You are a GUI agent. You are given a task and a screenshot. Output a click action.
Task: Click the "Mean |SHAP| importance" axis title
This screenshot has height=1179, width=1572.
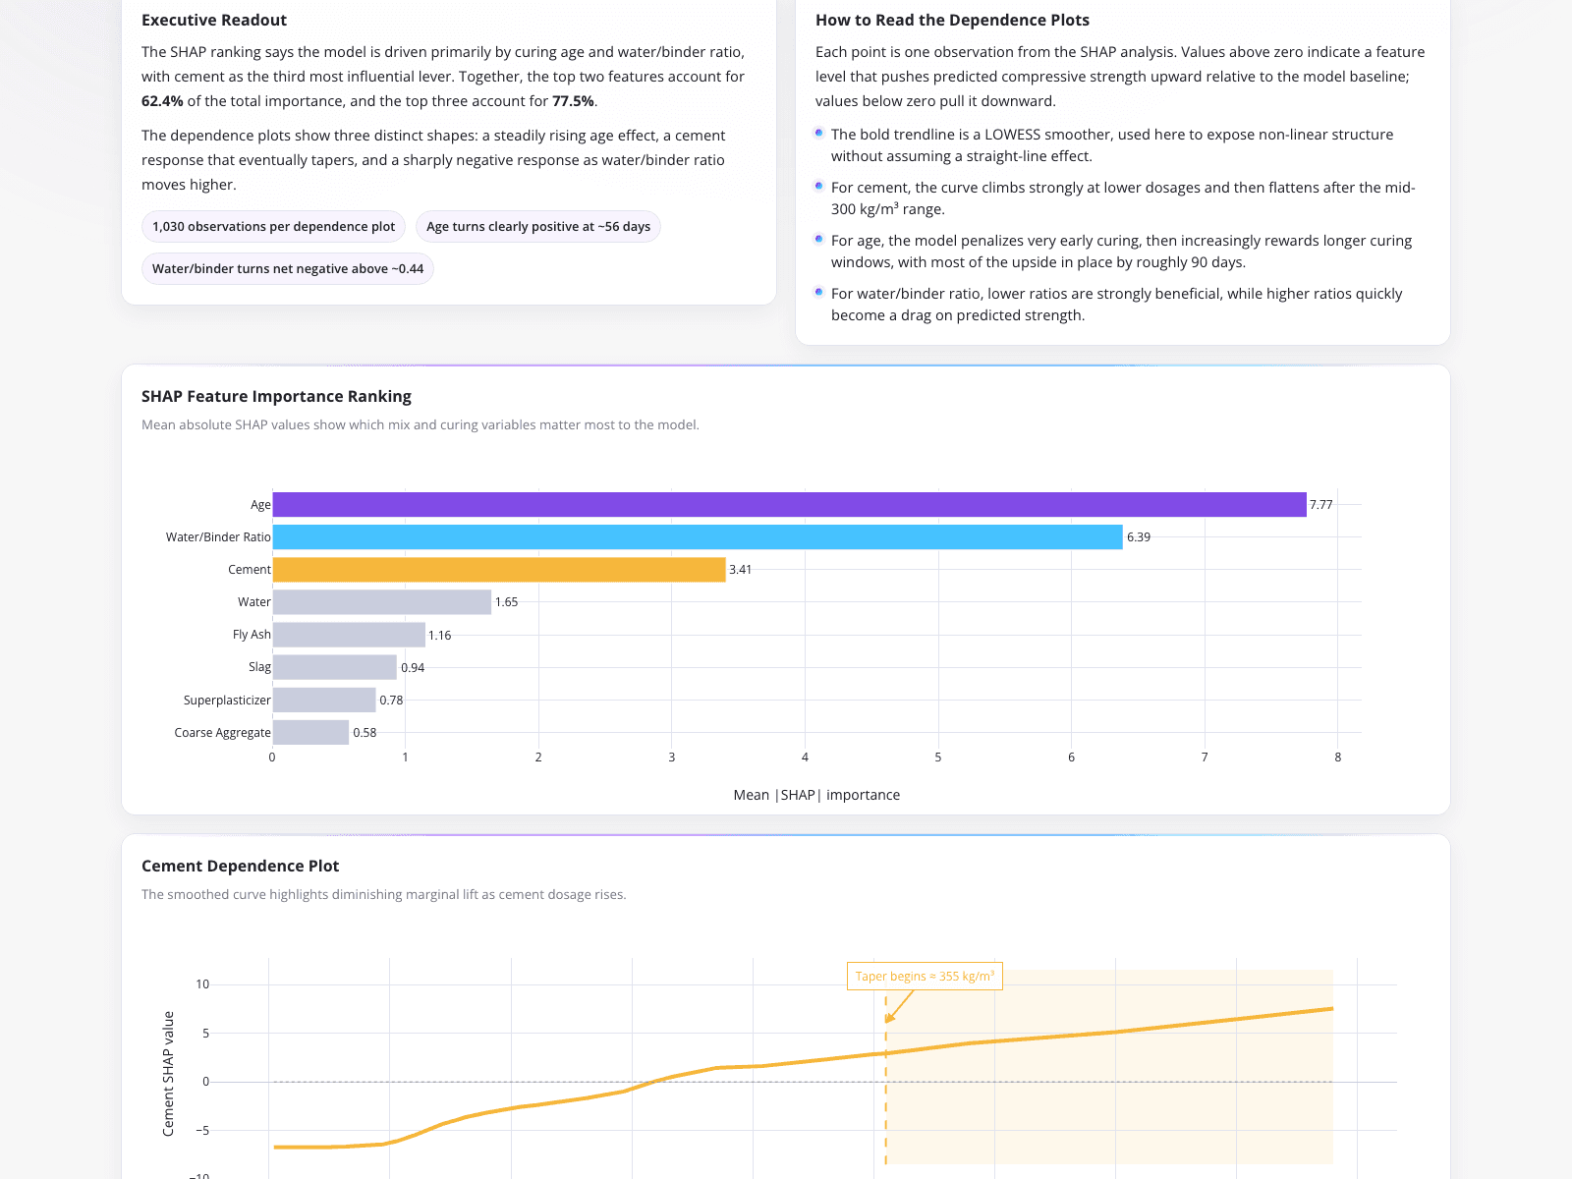point(816,795)
